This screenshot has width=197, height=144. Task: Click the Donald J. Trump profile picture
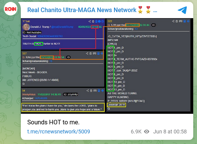(26, 27)
